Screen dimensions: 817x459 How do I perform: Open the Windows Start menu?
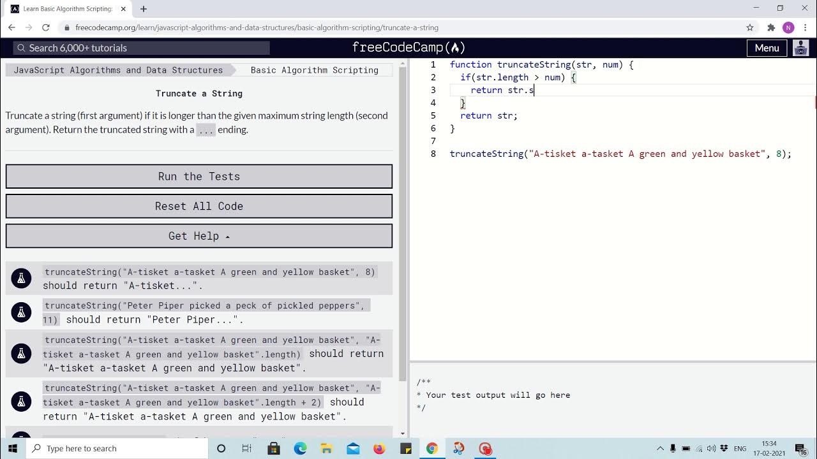pos(13,448)
